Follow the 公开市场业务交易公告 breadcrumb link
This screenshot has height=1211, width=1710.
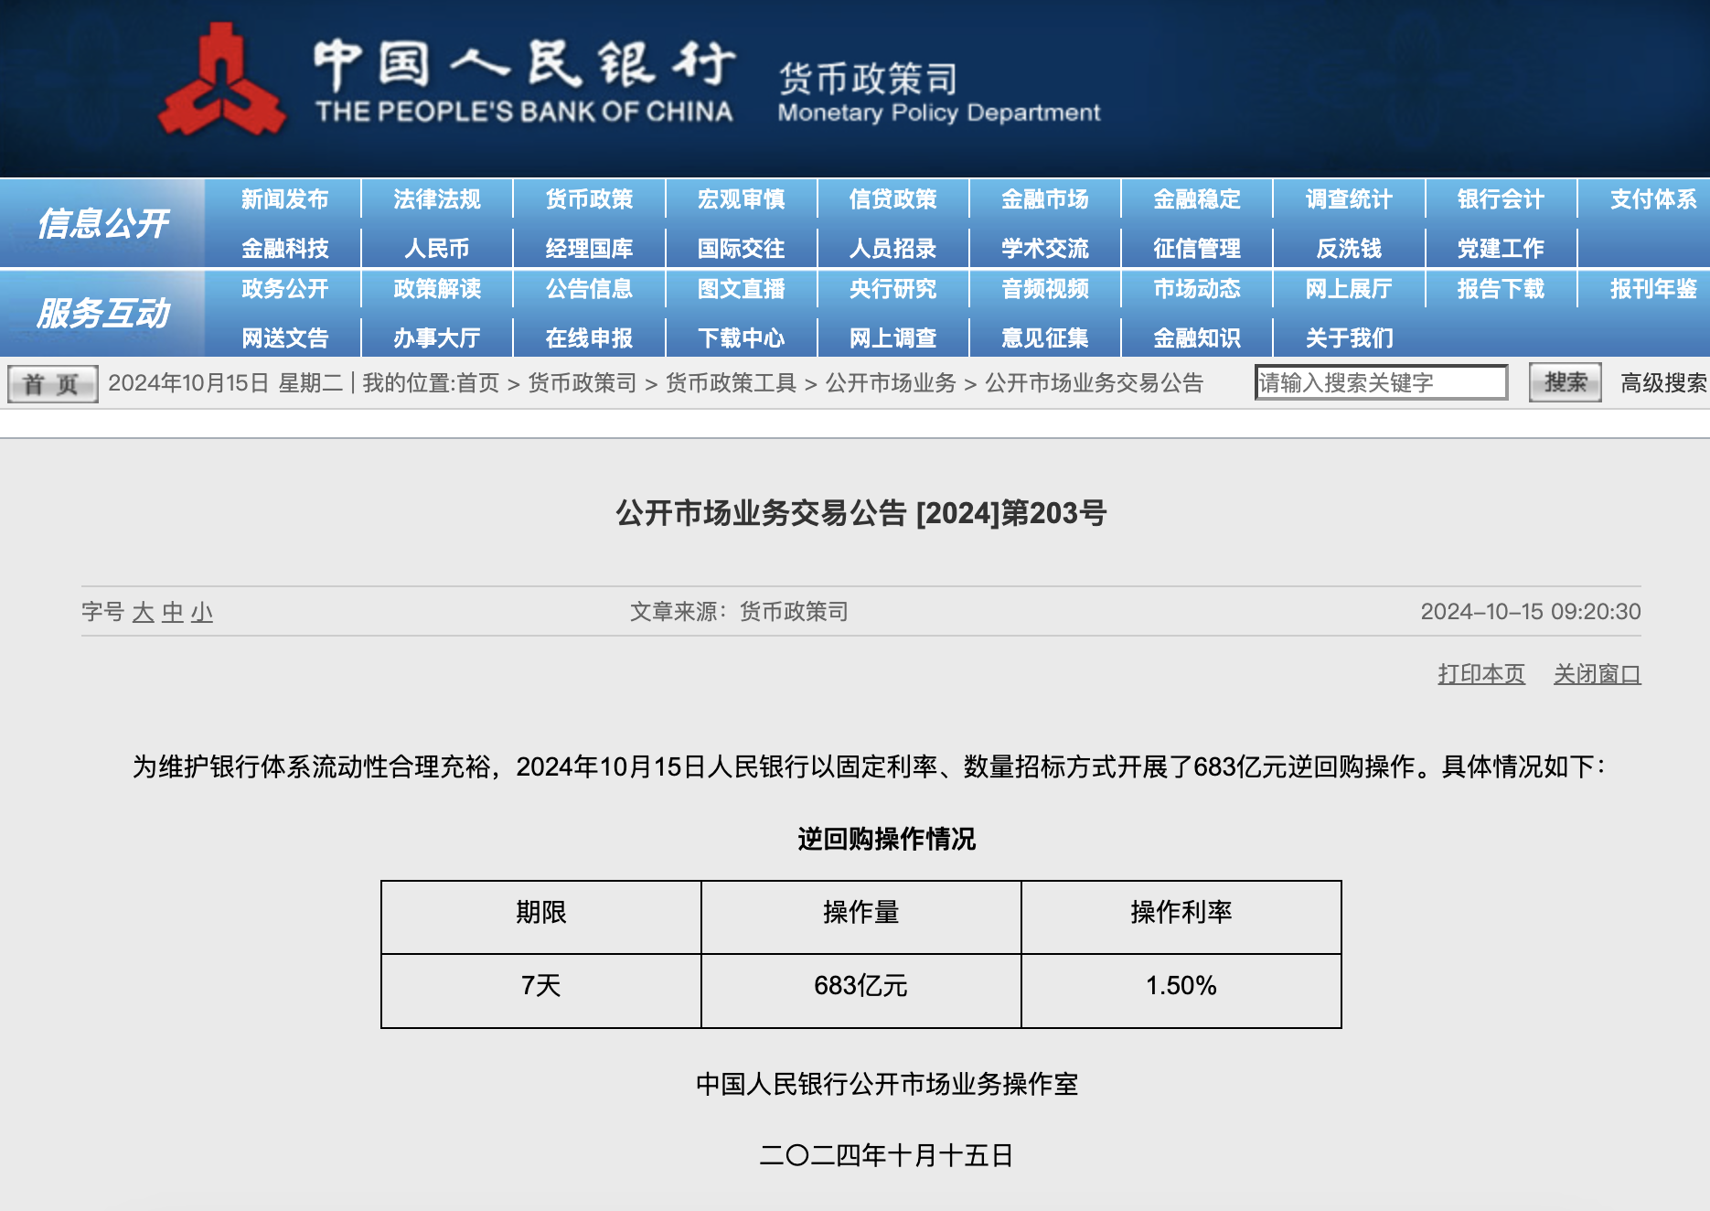[1094, 383]
